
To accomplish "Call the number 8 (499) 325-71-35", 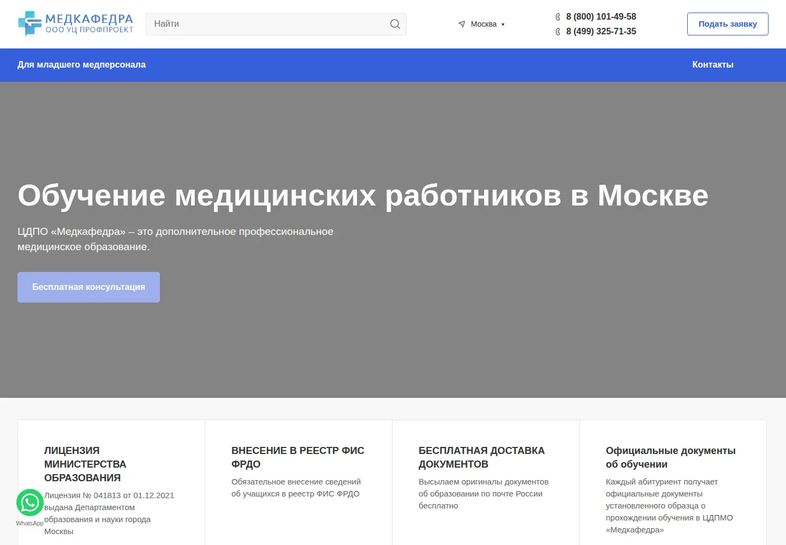I will [601, 32].
